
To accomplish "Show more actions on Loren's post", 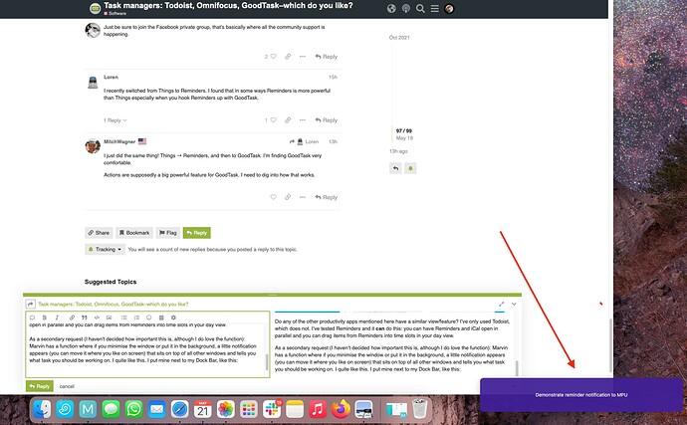I will pos(303,120).
